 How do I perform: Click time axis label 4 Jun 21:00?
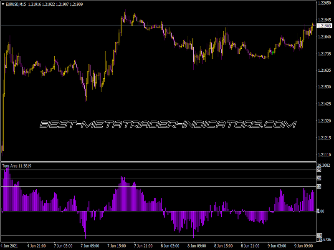36,246
